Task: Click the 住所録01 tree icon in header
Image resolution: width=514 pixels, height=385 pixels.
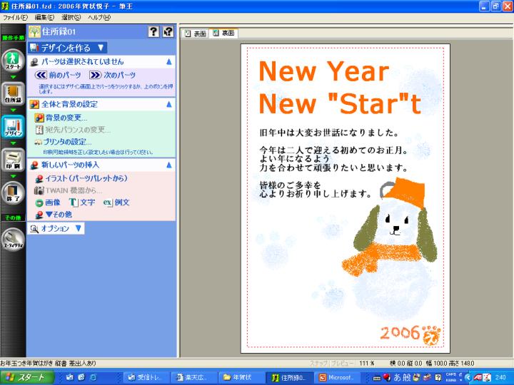Action: click(34, 31)
